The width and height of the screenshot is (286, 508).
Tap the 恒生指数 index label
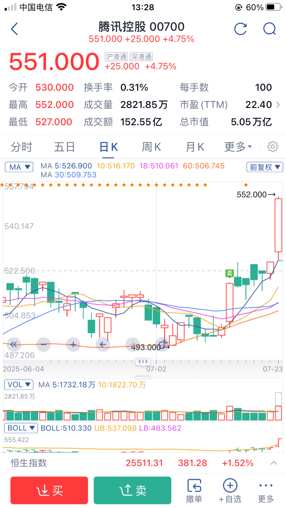click(x=28, y=463)
